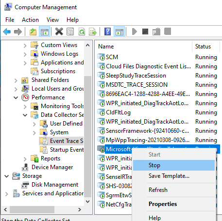Open the File menu

[10, 20]
